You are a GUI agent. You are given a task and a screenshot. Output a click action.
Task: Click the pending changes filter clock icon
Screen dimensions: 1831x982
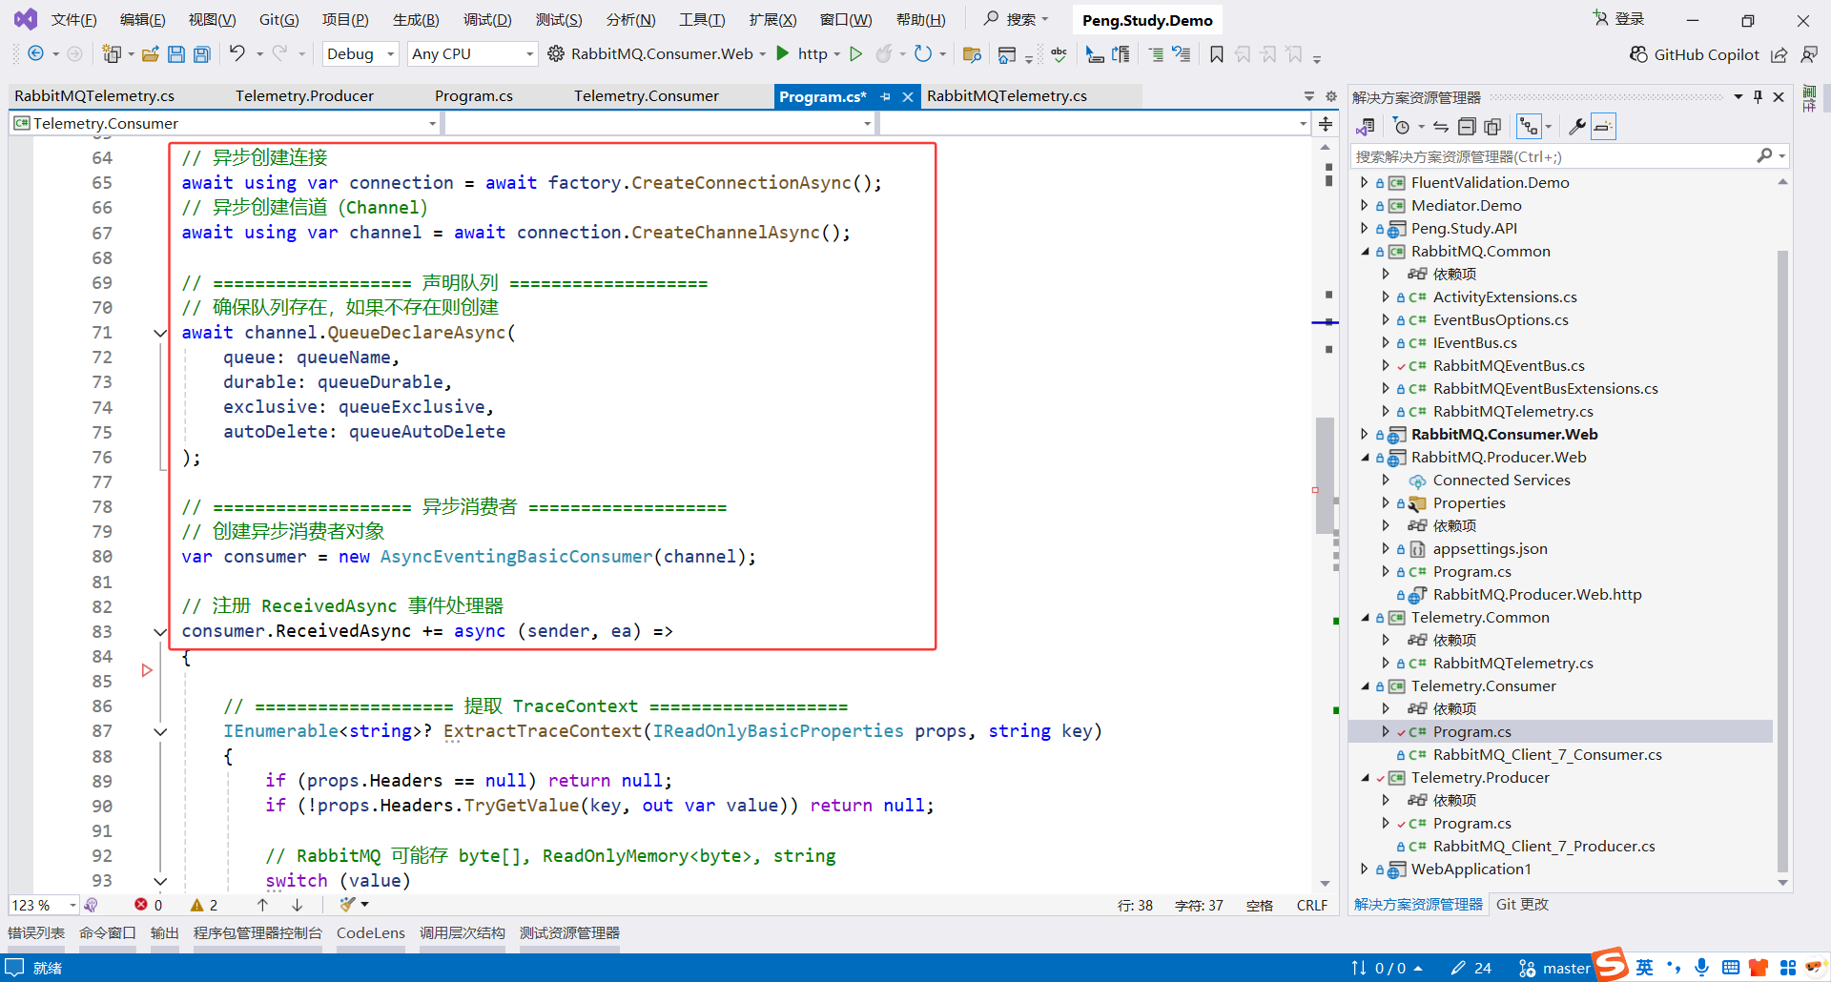1402,126
